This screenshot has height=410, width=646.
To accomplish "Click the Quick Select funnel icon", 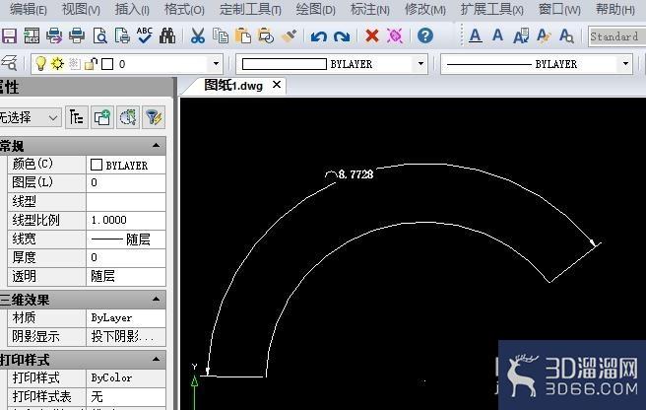I will point(154,117).
